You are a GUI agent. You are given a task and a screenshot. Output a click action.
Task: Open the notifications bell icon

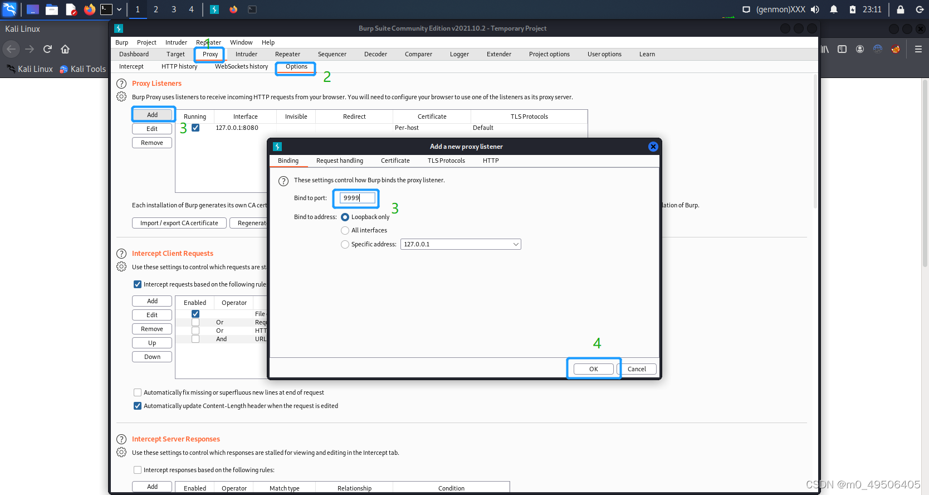[x=834, y=9]
